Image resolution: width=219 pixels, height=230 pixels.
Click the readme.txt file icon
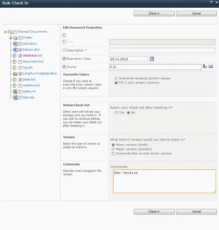(x=14, y=85)
